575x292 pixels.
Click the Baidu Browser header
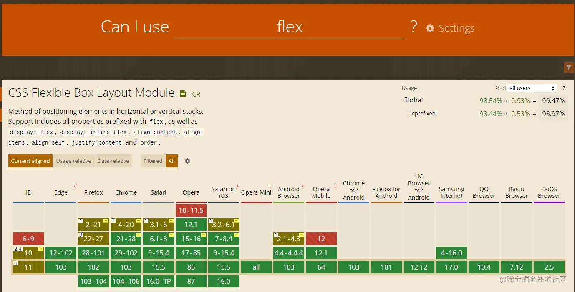tap(517, 192)
